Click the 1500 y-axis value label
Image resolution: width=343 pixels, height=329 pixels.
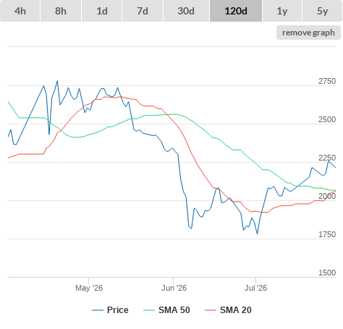click(x=327, y=273)
